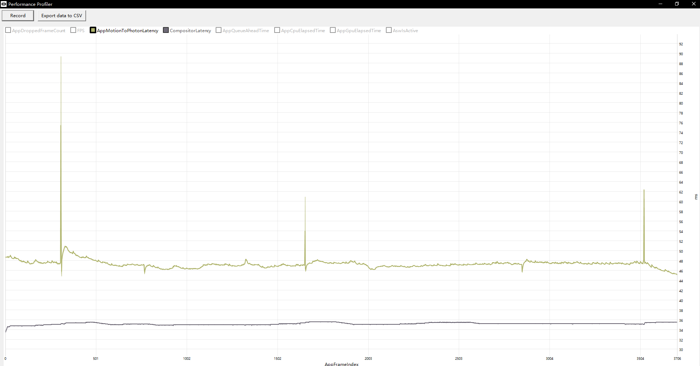Export data to CSV
This screenshot has width=700, height=366.
tap(62, 16)
